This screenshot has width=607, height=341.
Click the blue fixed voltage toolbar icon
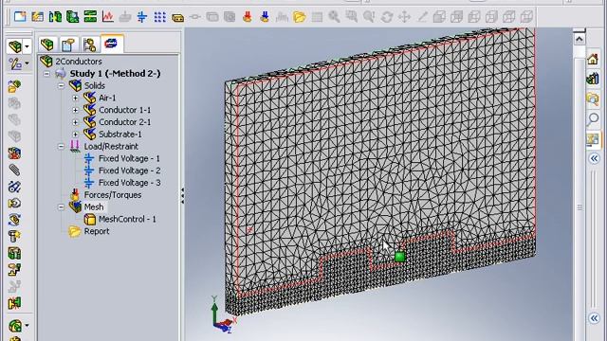[x=142, y=17]
